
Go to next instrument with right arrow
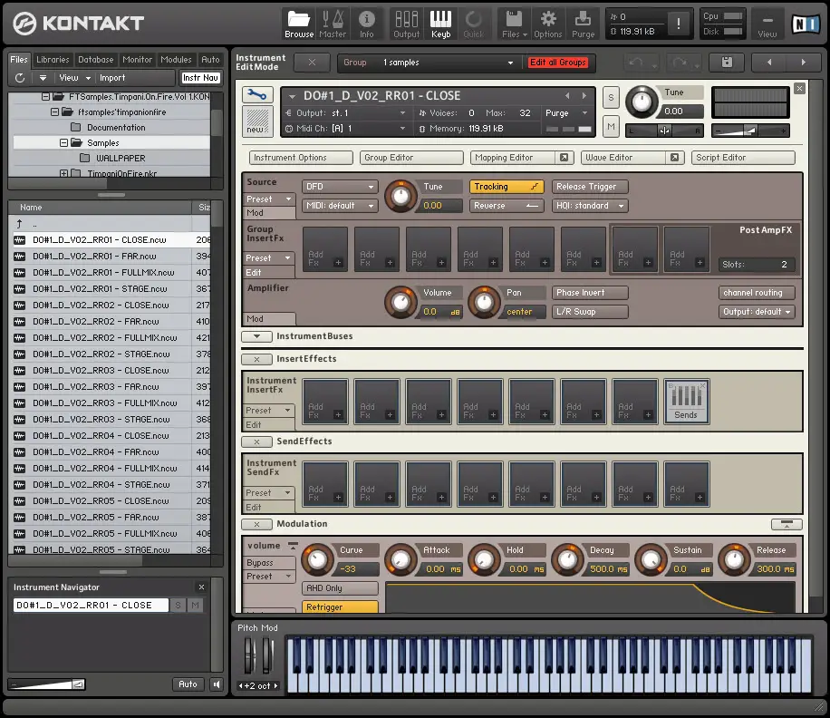coord(804,63)
